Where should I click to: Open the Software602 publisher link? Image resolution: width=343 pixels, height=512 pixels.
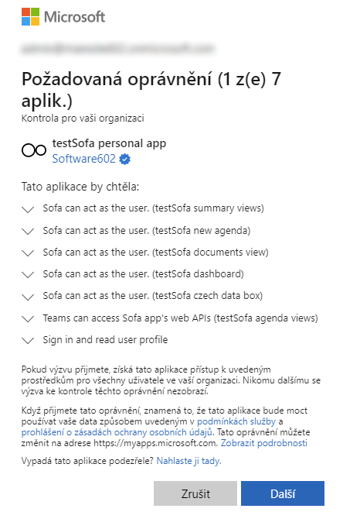click(83, 159)
